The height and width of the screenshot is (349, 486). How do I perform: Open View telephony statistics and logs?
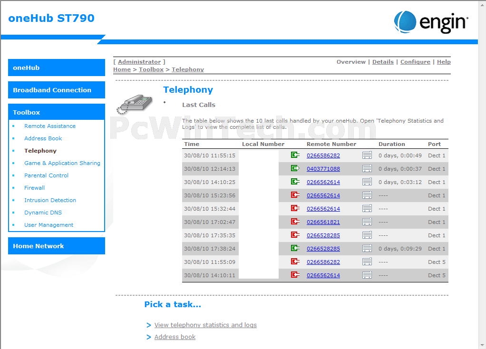(x=205, y=325)
